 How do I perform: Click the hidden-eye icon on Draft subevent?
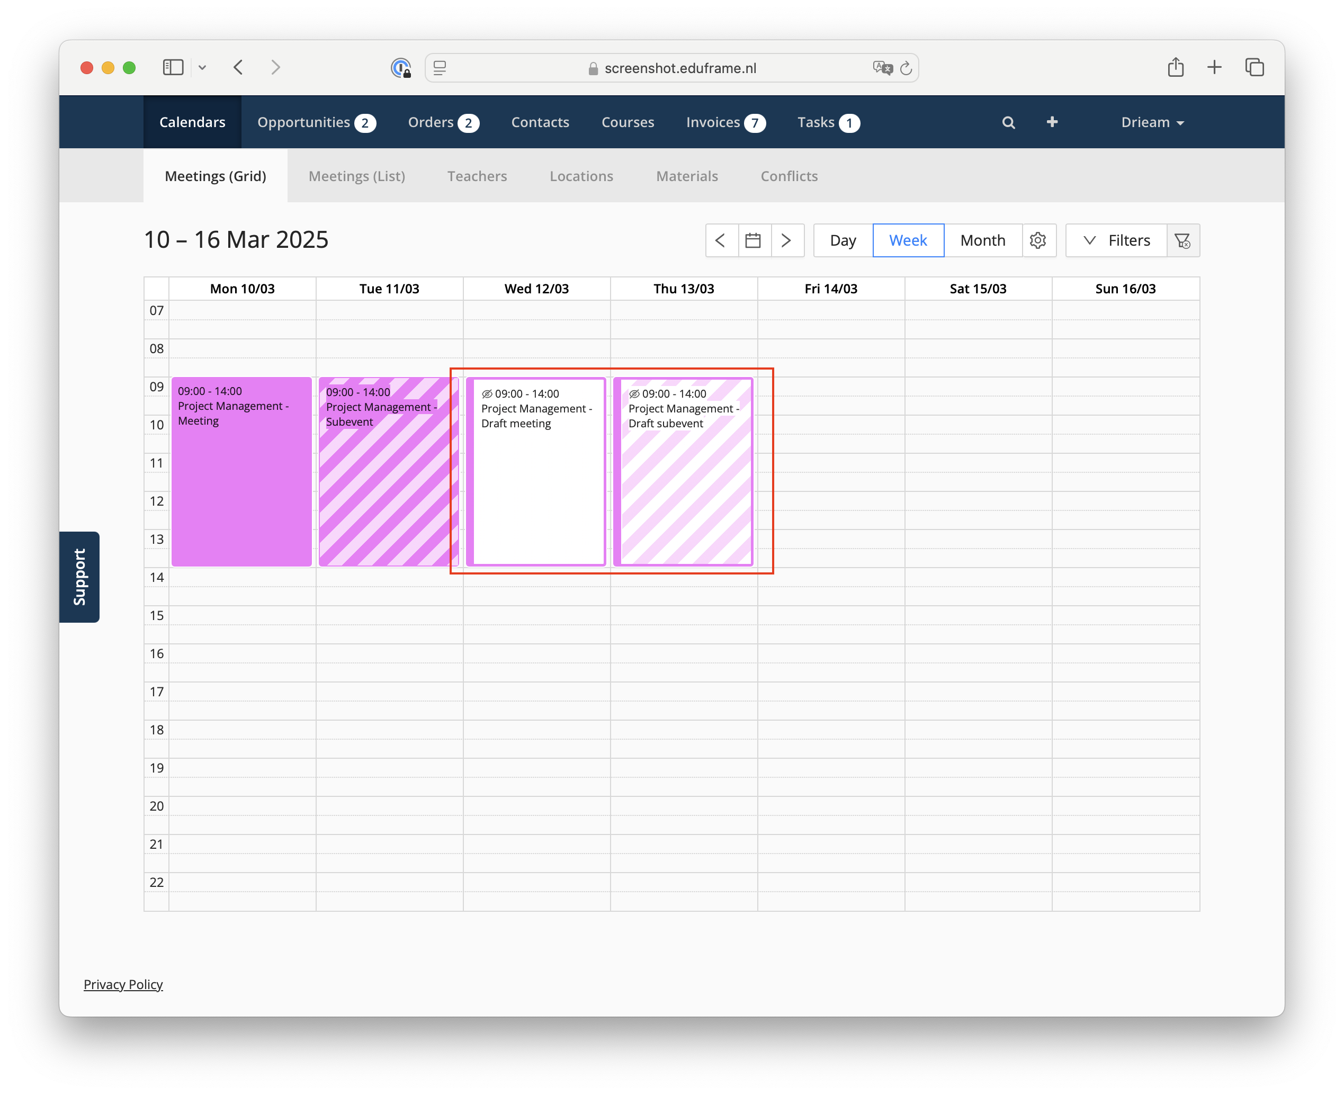(x=634, y=393)
